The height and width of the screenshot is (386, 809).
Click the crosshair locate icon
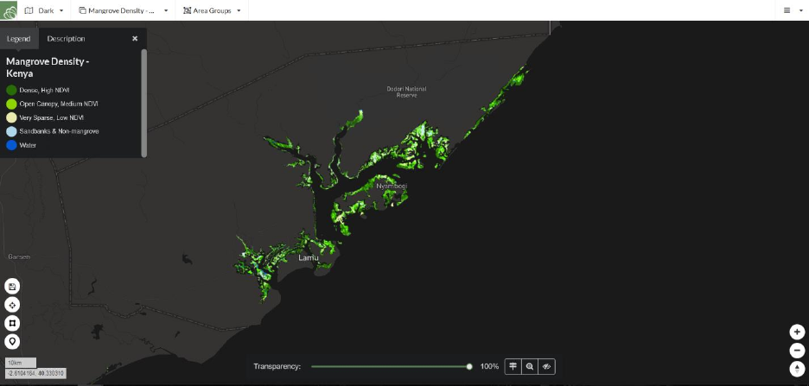pos(12,305)
